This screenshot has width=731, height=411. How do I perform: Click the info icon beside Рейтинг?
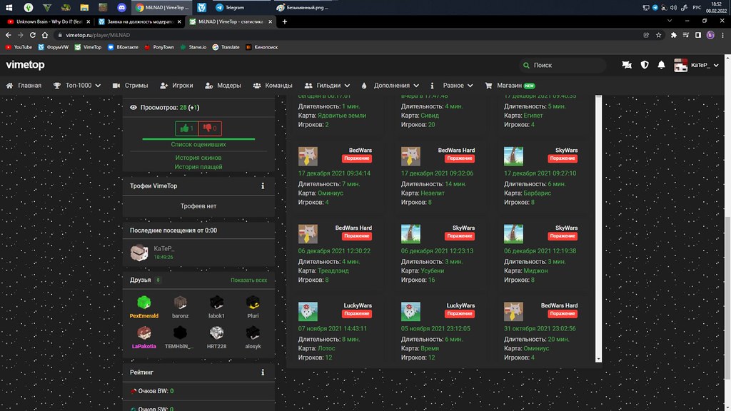pyautogui.click(x=263, y=372)
